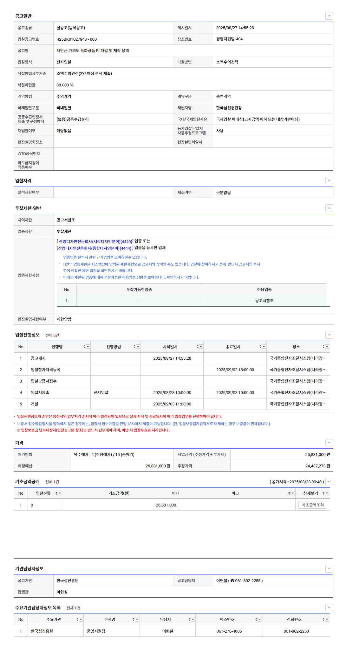Open filter dropdown for 진행명 column
Image resolution: width=340 pixels, height=652 pixels.
[88, 347]
